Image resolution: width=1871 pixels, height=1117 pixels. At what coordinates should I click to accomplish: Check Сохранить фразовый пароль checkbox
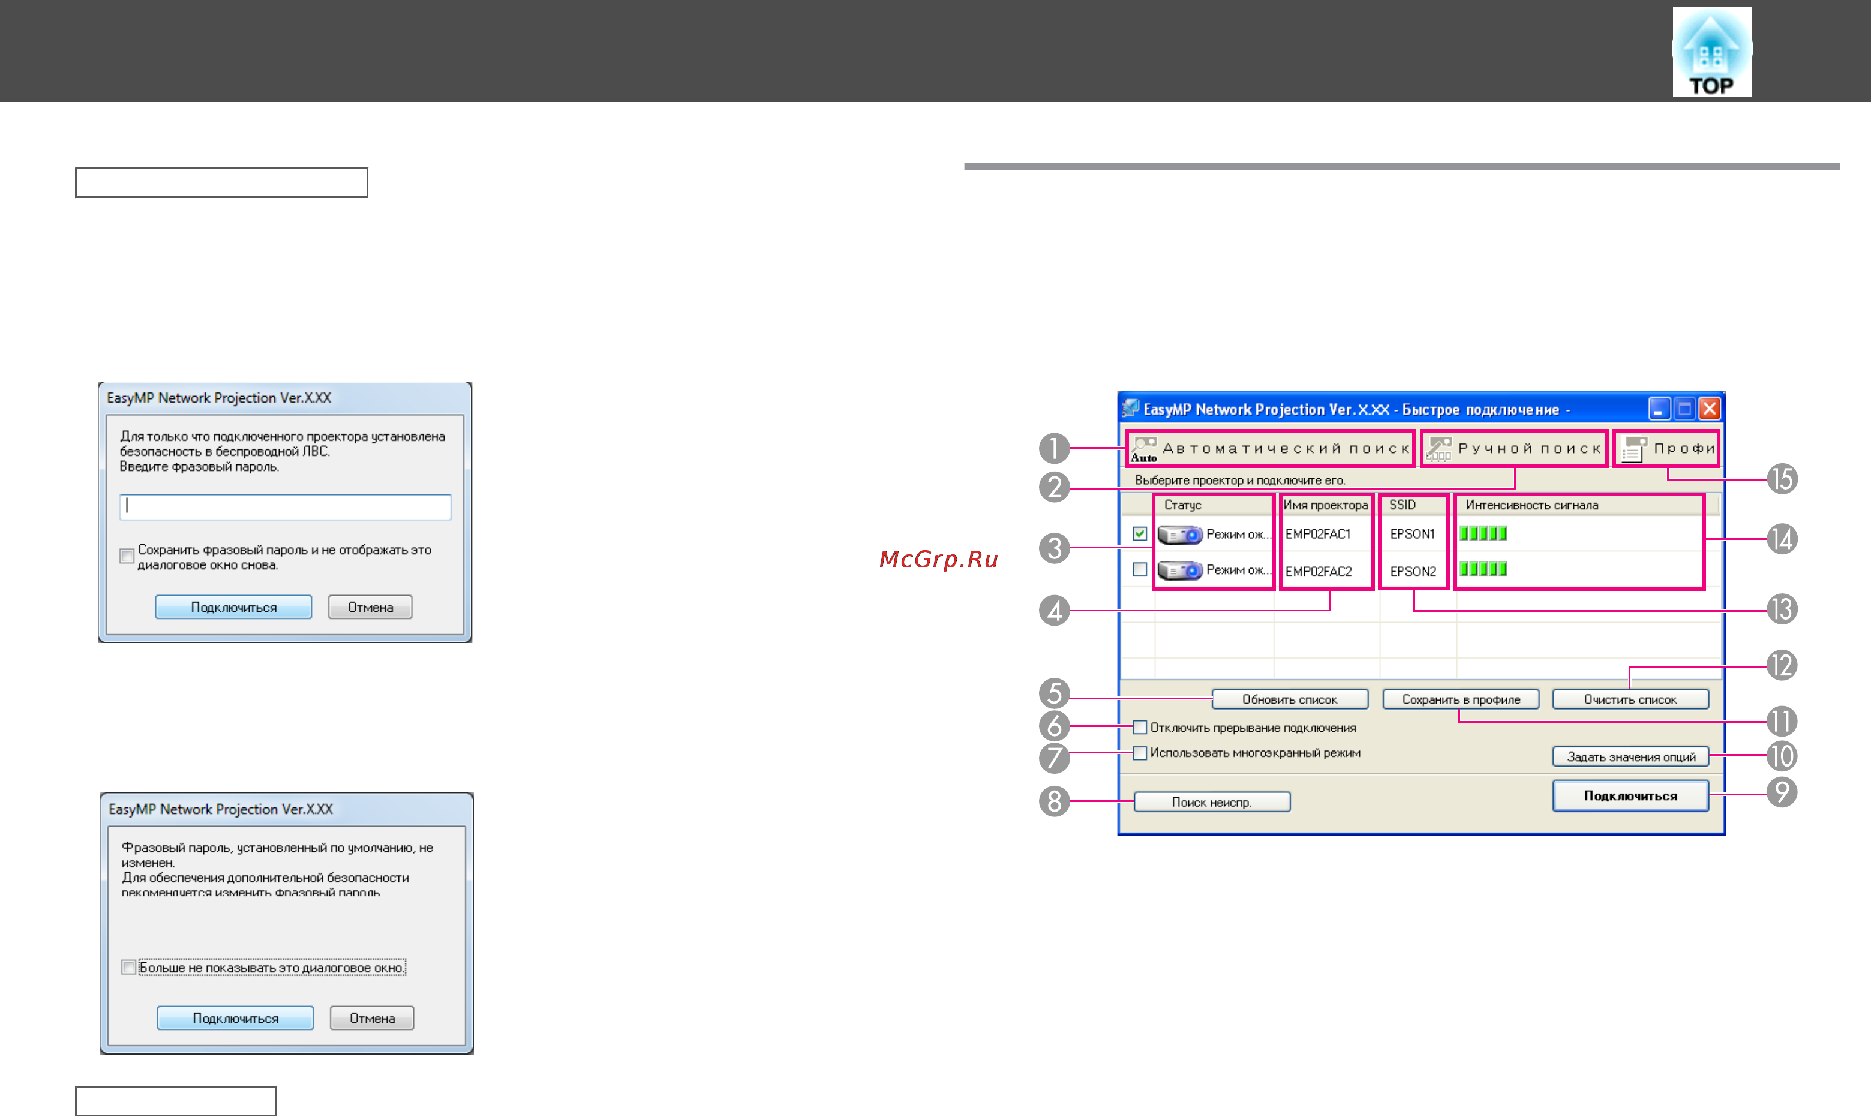[127, 556]
